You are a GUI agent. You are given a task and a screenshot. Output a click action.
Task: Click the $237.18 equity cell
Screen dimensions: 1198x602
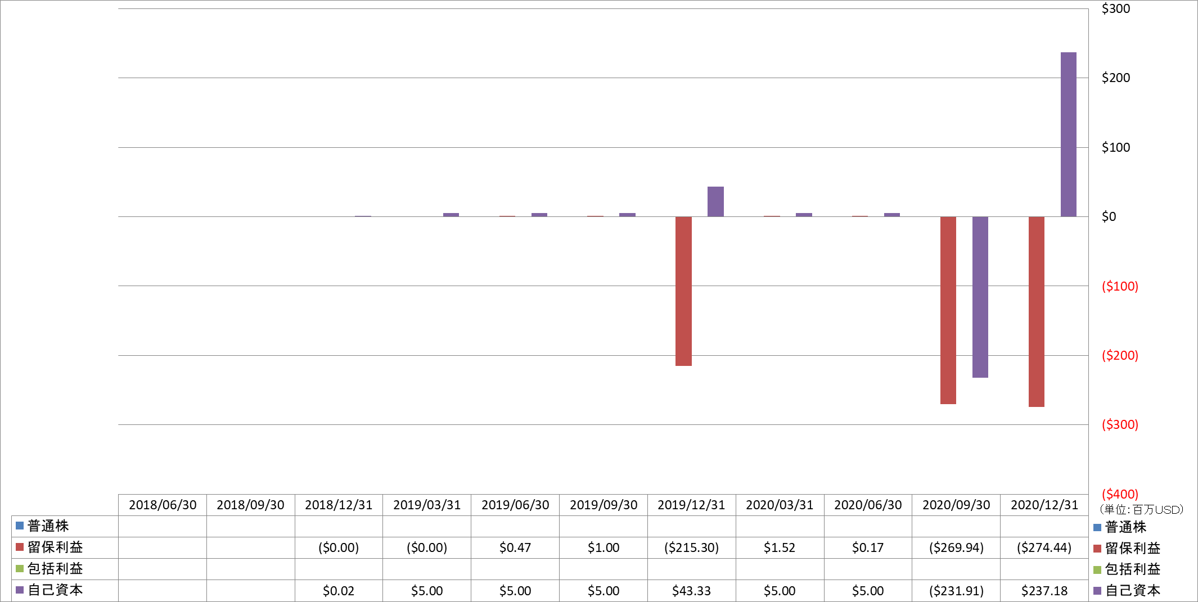(x=1044, y=591)
